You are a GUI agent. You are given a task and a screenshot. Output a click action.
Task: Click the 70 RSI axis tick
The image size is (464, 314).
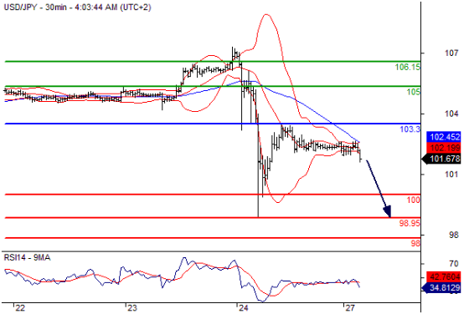pyautogui.click(x=454, y=264)
